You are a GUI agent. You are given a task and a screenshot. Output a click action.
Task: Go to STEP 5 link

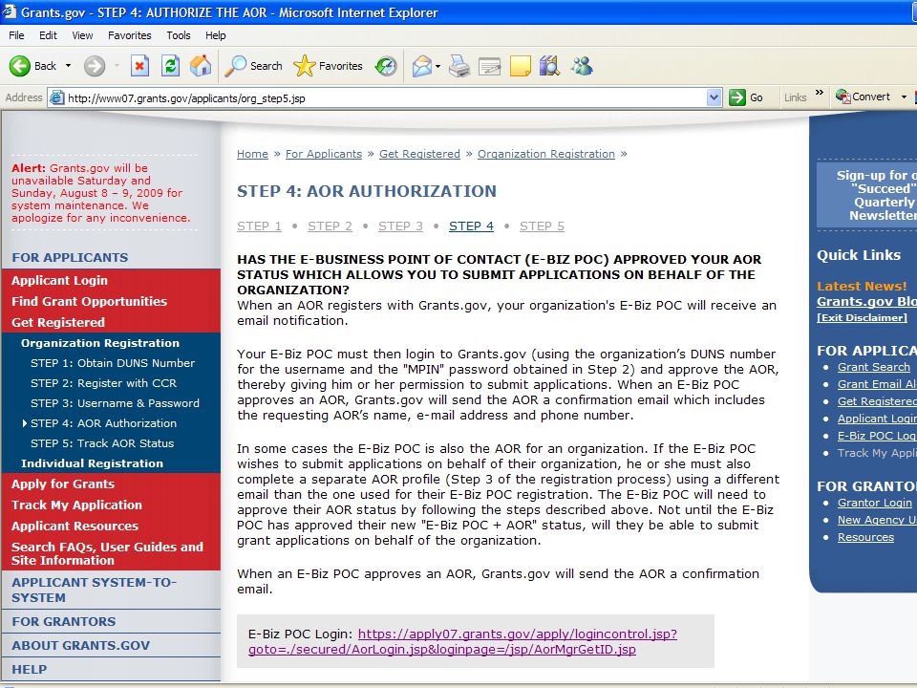[543, 226]
